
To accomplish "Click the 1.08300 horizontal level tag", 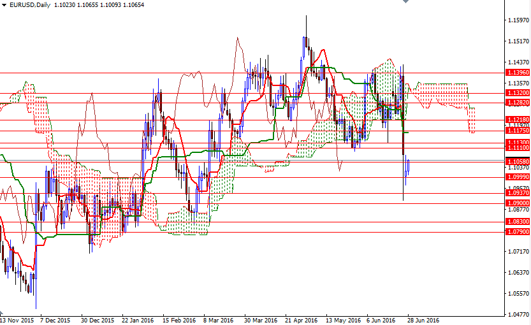I will 517,222.
